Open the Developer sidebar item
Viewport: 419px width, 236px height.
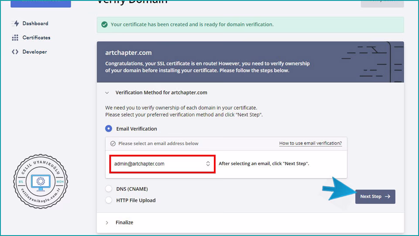[34, 52]
